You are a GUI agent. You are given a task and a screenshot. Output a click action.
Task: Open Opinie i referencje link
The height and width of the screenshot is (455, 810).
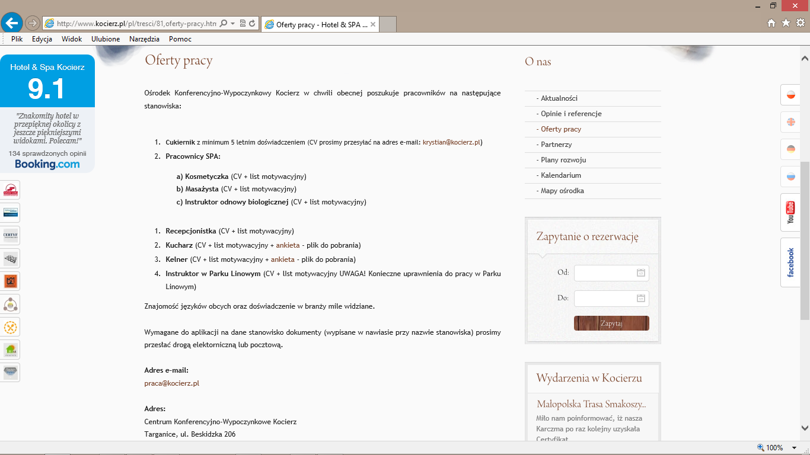(572, 114)
